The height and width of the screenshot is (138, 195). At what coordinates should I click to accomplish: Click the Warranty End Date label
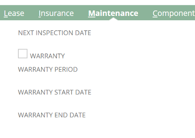point(52,115)
